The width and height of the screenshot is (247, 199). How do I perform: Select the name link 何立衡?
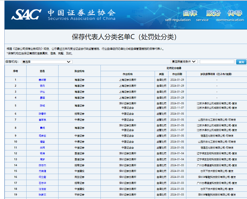[42, 177]
